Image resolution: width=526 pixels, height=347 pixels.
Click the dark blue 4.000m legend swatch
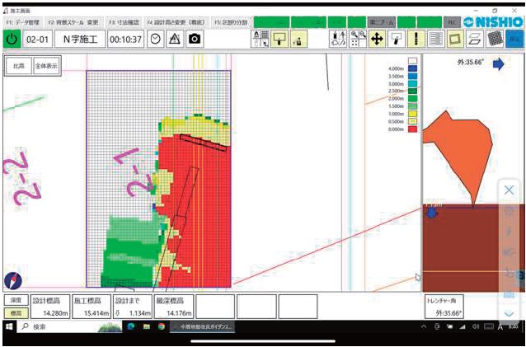412,68
